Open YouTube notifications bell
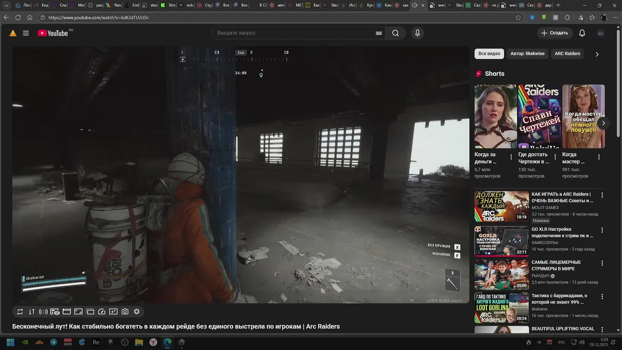The width and height of the screenshot is (622, 350). pos(582,33)
